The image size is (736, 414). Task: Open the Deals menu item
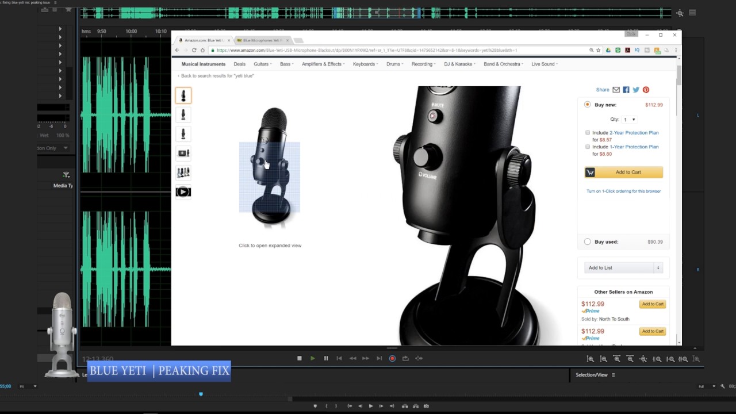[239, 64]
